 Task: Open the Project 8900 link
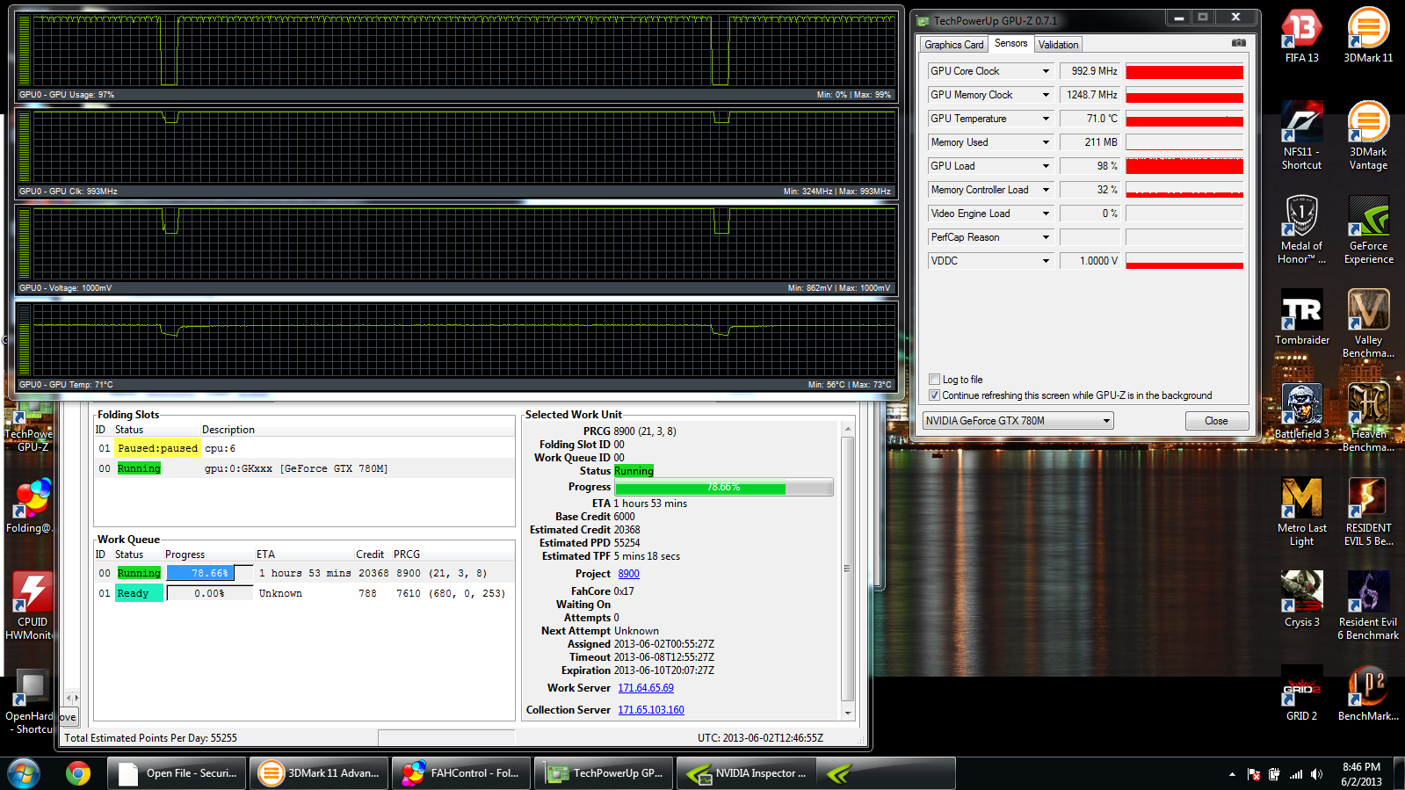tap(628, 574)
